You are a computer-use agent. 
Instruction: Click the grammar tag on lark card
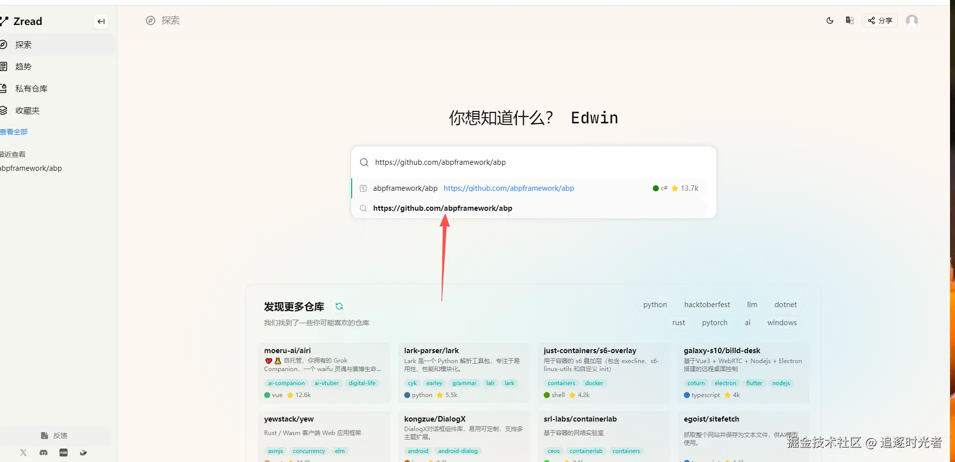pos(464,383)
